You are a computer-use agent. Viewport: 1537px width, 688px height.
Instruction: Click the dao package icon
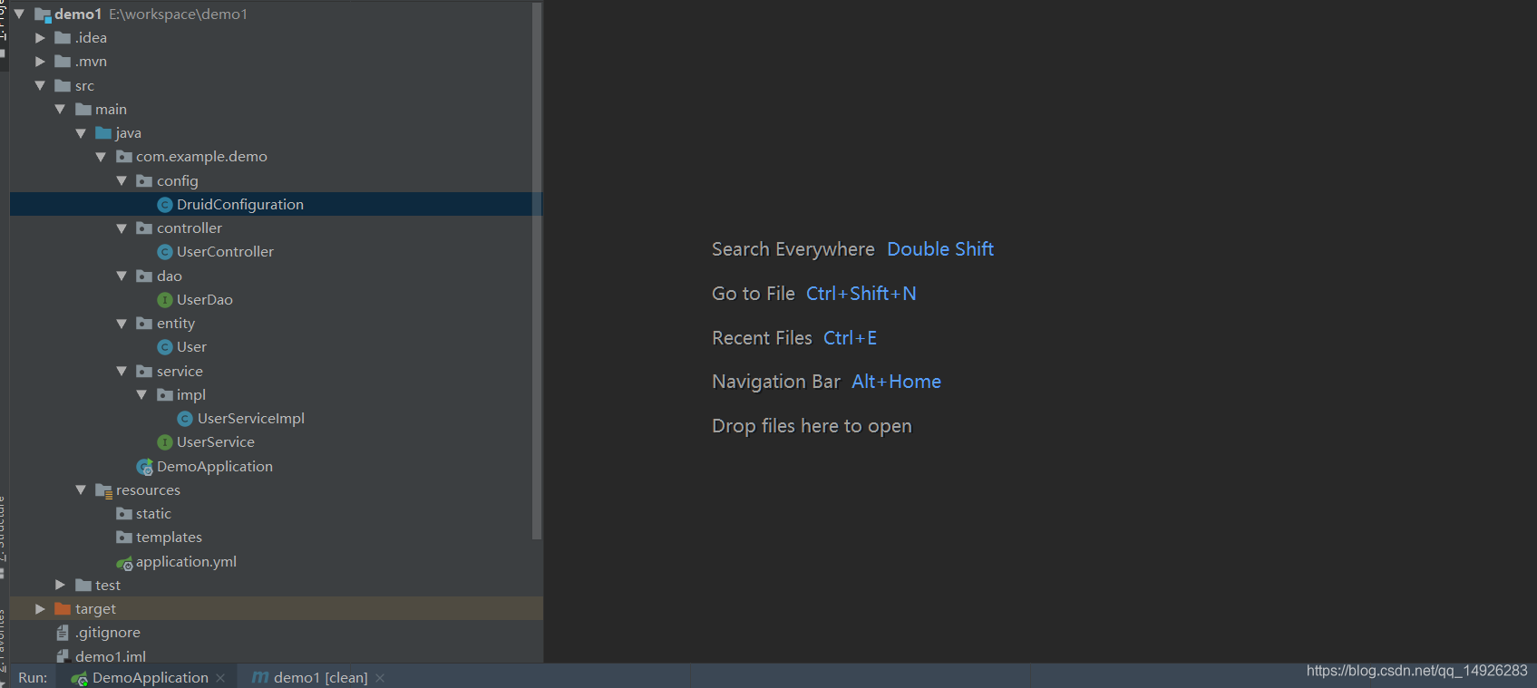pyautogui.click(x=144, y=276)
